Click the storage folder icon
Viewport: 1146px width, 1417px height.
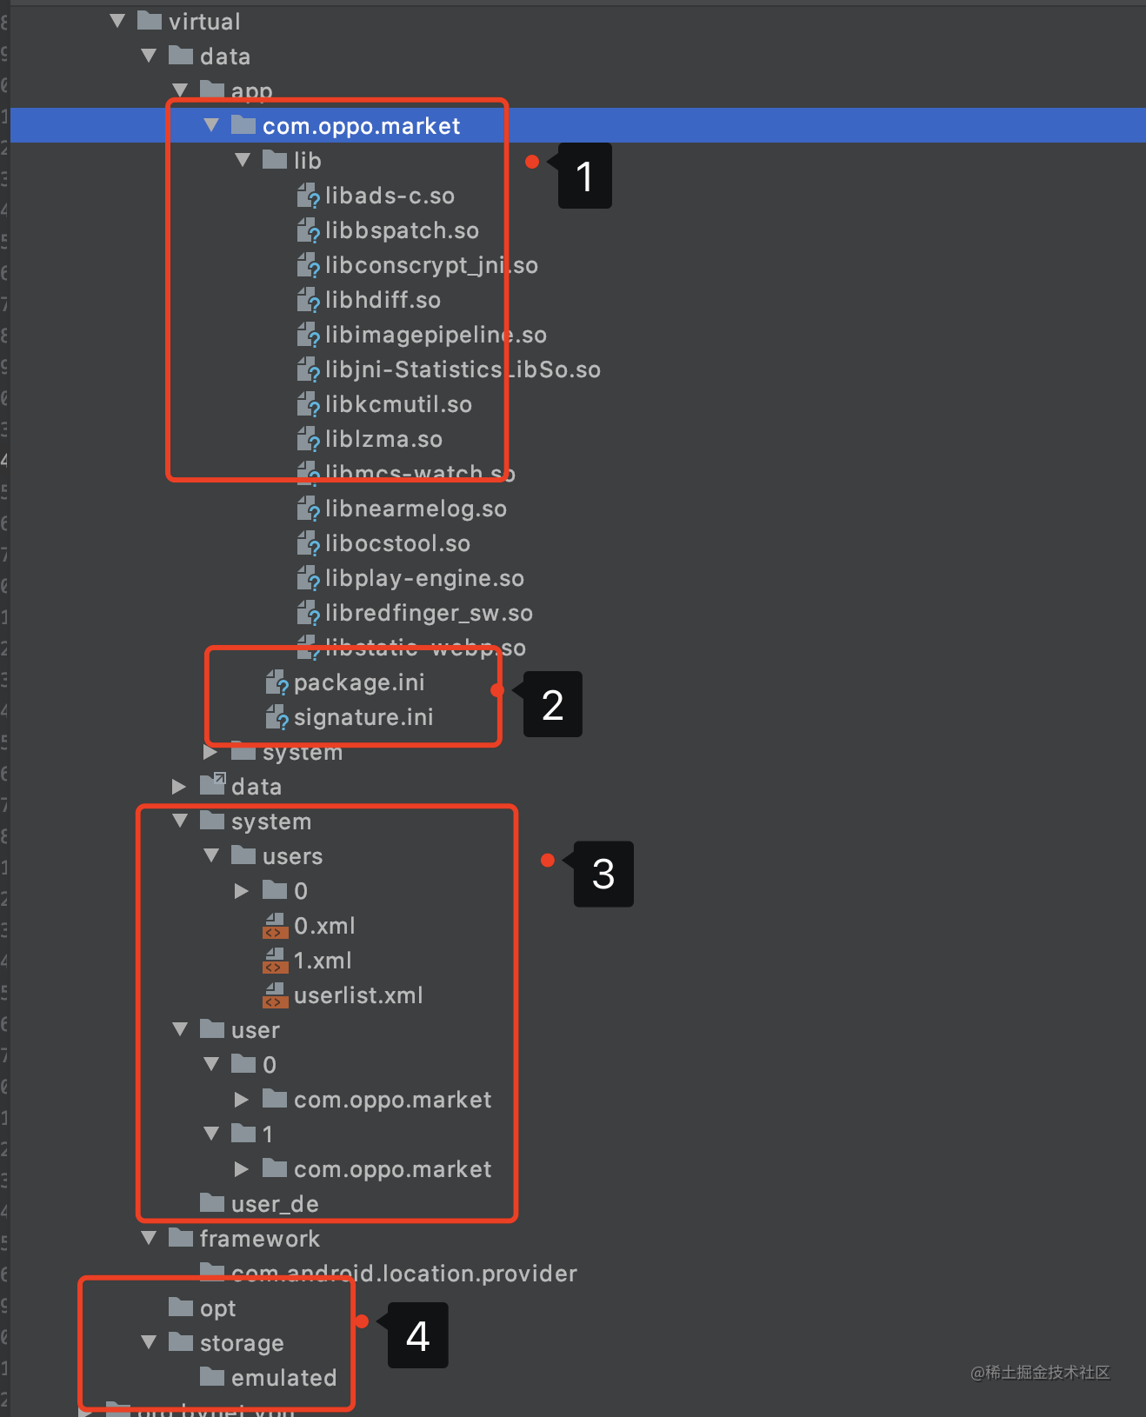[181, 1342]
